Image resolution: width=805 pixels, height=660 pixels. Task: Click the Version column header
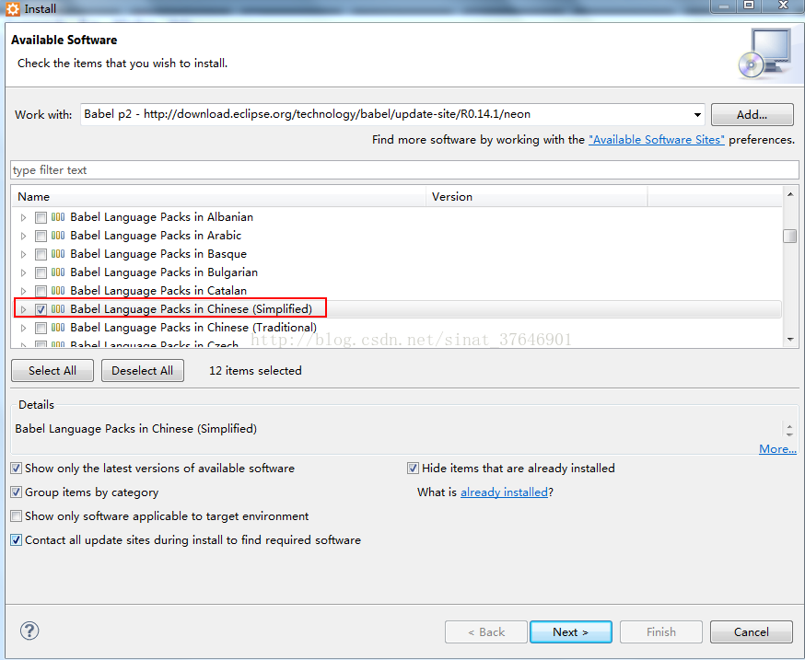(x=536, y=197)
